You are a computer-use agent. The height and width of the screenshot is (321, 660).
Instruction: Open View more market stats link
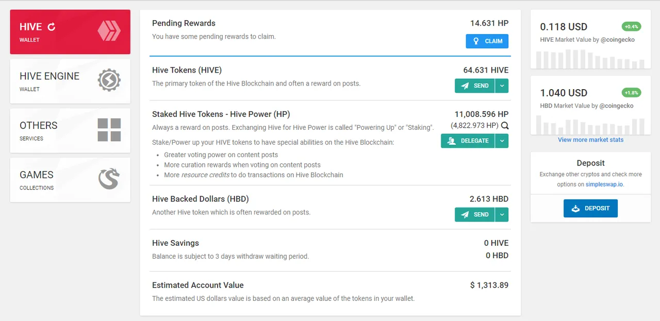point(590,140)
